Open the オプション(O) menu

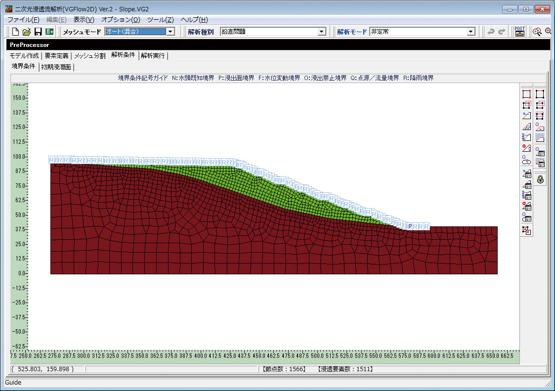(x=121, y=20)
